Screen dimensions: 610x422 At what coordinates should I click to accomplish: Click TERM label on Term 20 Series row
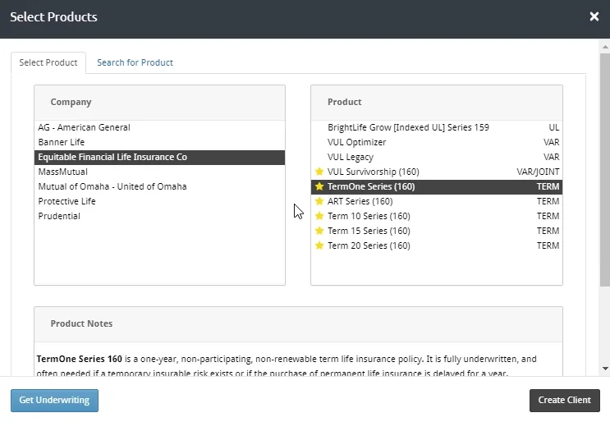[548, 245]
